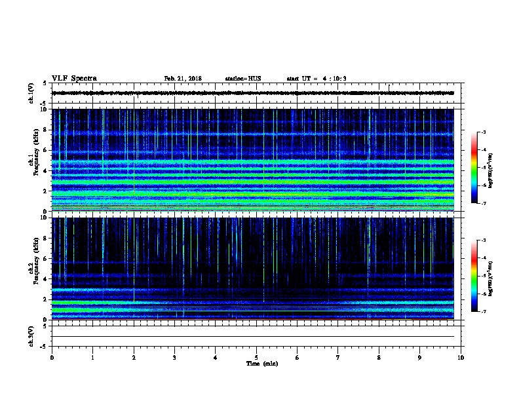Click the time axis tick label "3"
The image size is (519, 401).
pyautogui.click(x=174, y=358)
